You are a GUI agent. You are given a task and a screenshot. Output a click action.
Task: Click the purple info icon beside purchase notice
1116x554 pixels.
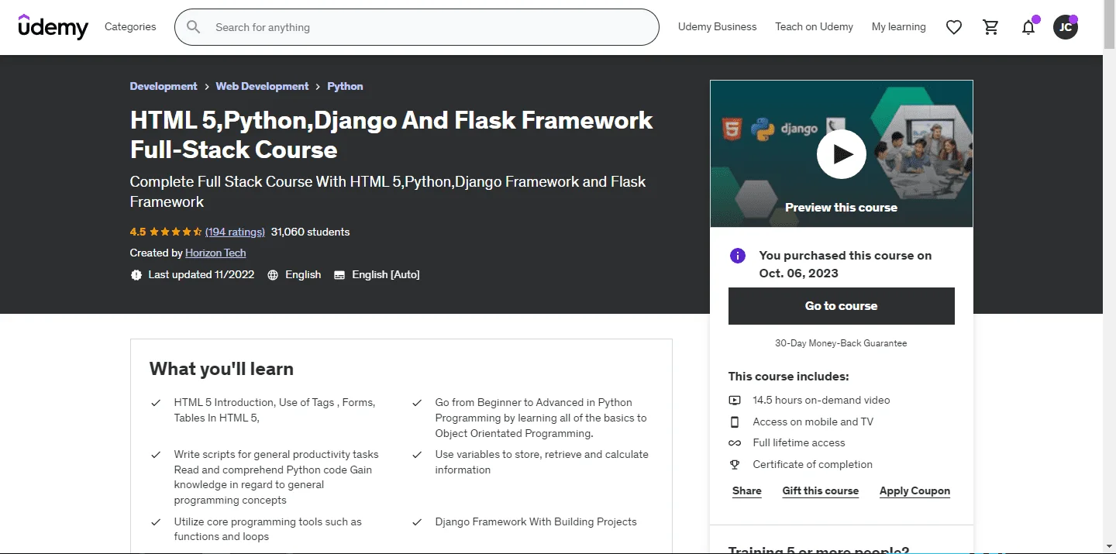pyautogui.click(x=738, y=256)
